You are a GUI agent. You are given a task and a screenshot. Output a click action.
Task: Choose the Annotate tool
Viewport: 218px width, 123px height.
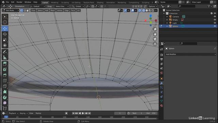coord(5,52)
